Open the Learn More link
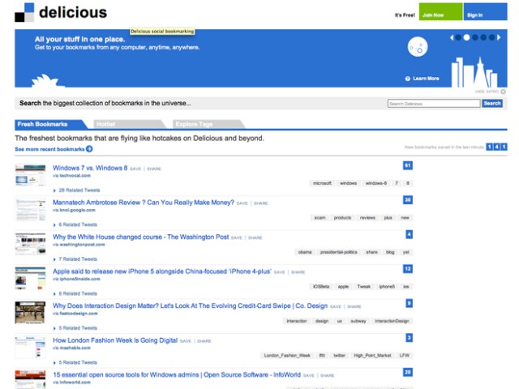Image resolution: width=519 pixels, height=389 pixels. click(426, 79)
